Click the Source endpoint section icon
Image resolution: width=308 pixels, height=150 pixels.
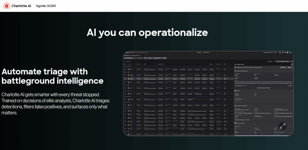(x=235, y=123)
